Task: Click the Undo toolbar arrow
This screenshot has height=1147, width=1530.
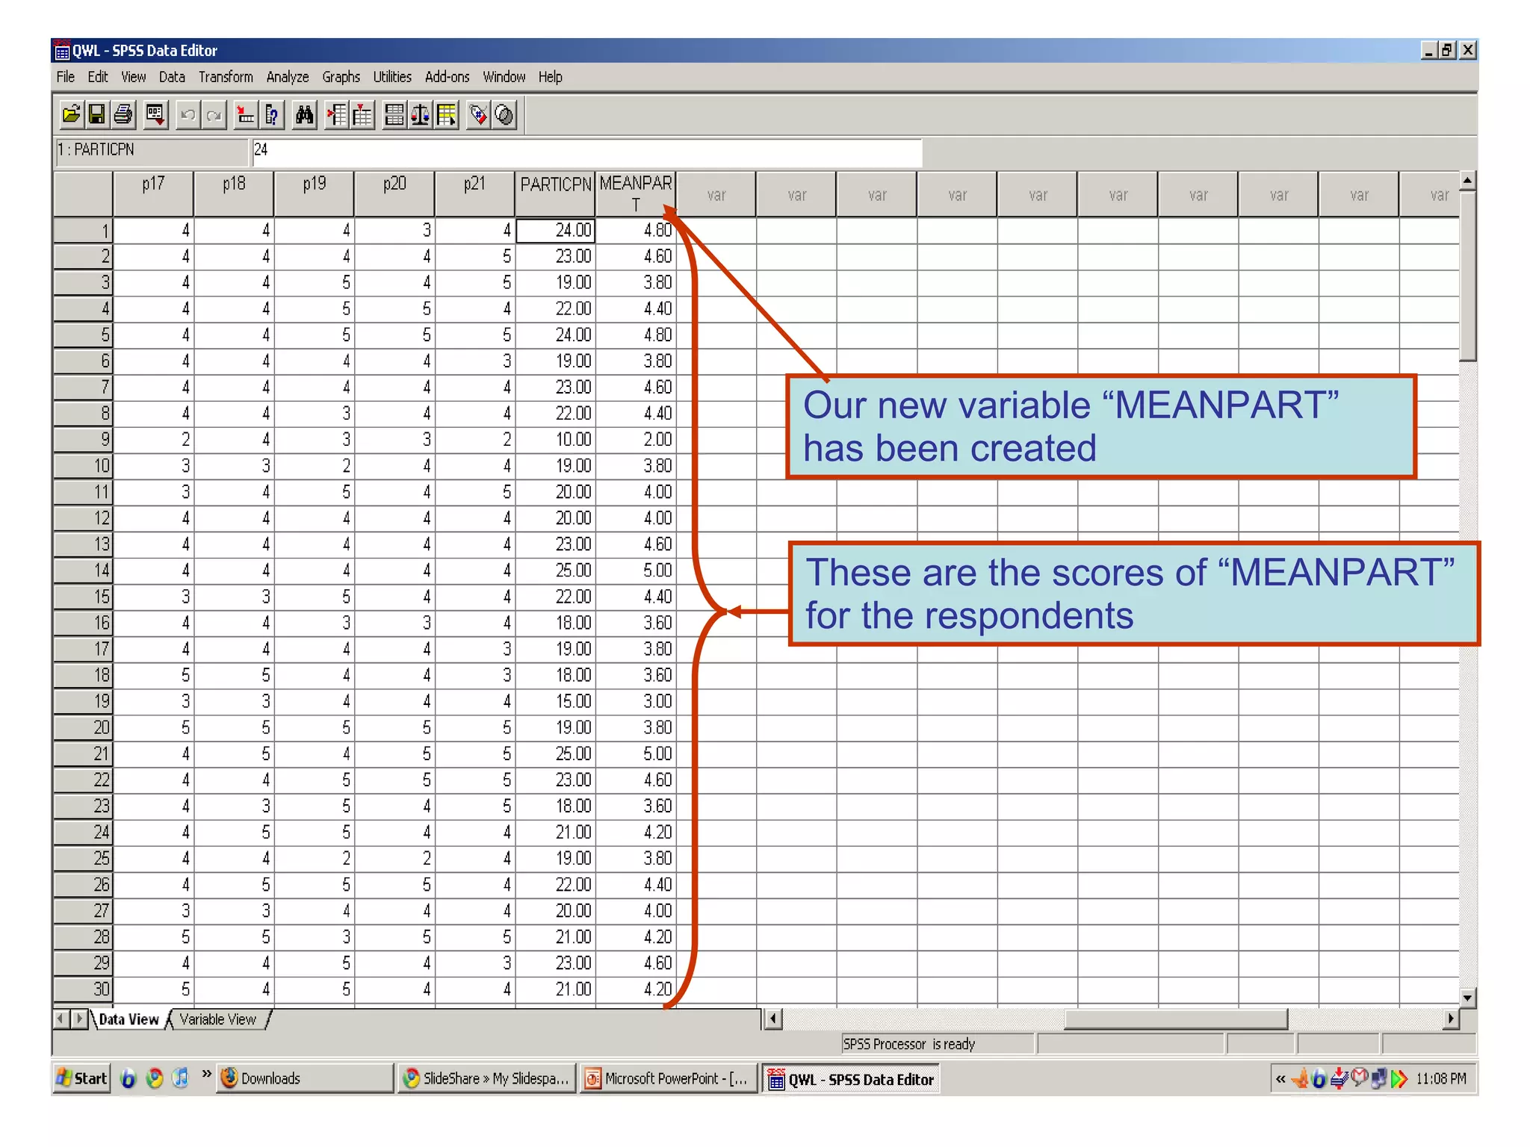Action: (x=188, y=115)
